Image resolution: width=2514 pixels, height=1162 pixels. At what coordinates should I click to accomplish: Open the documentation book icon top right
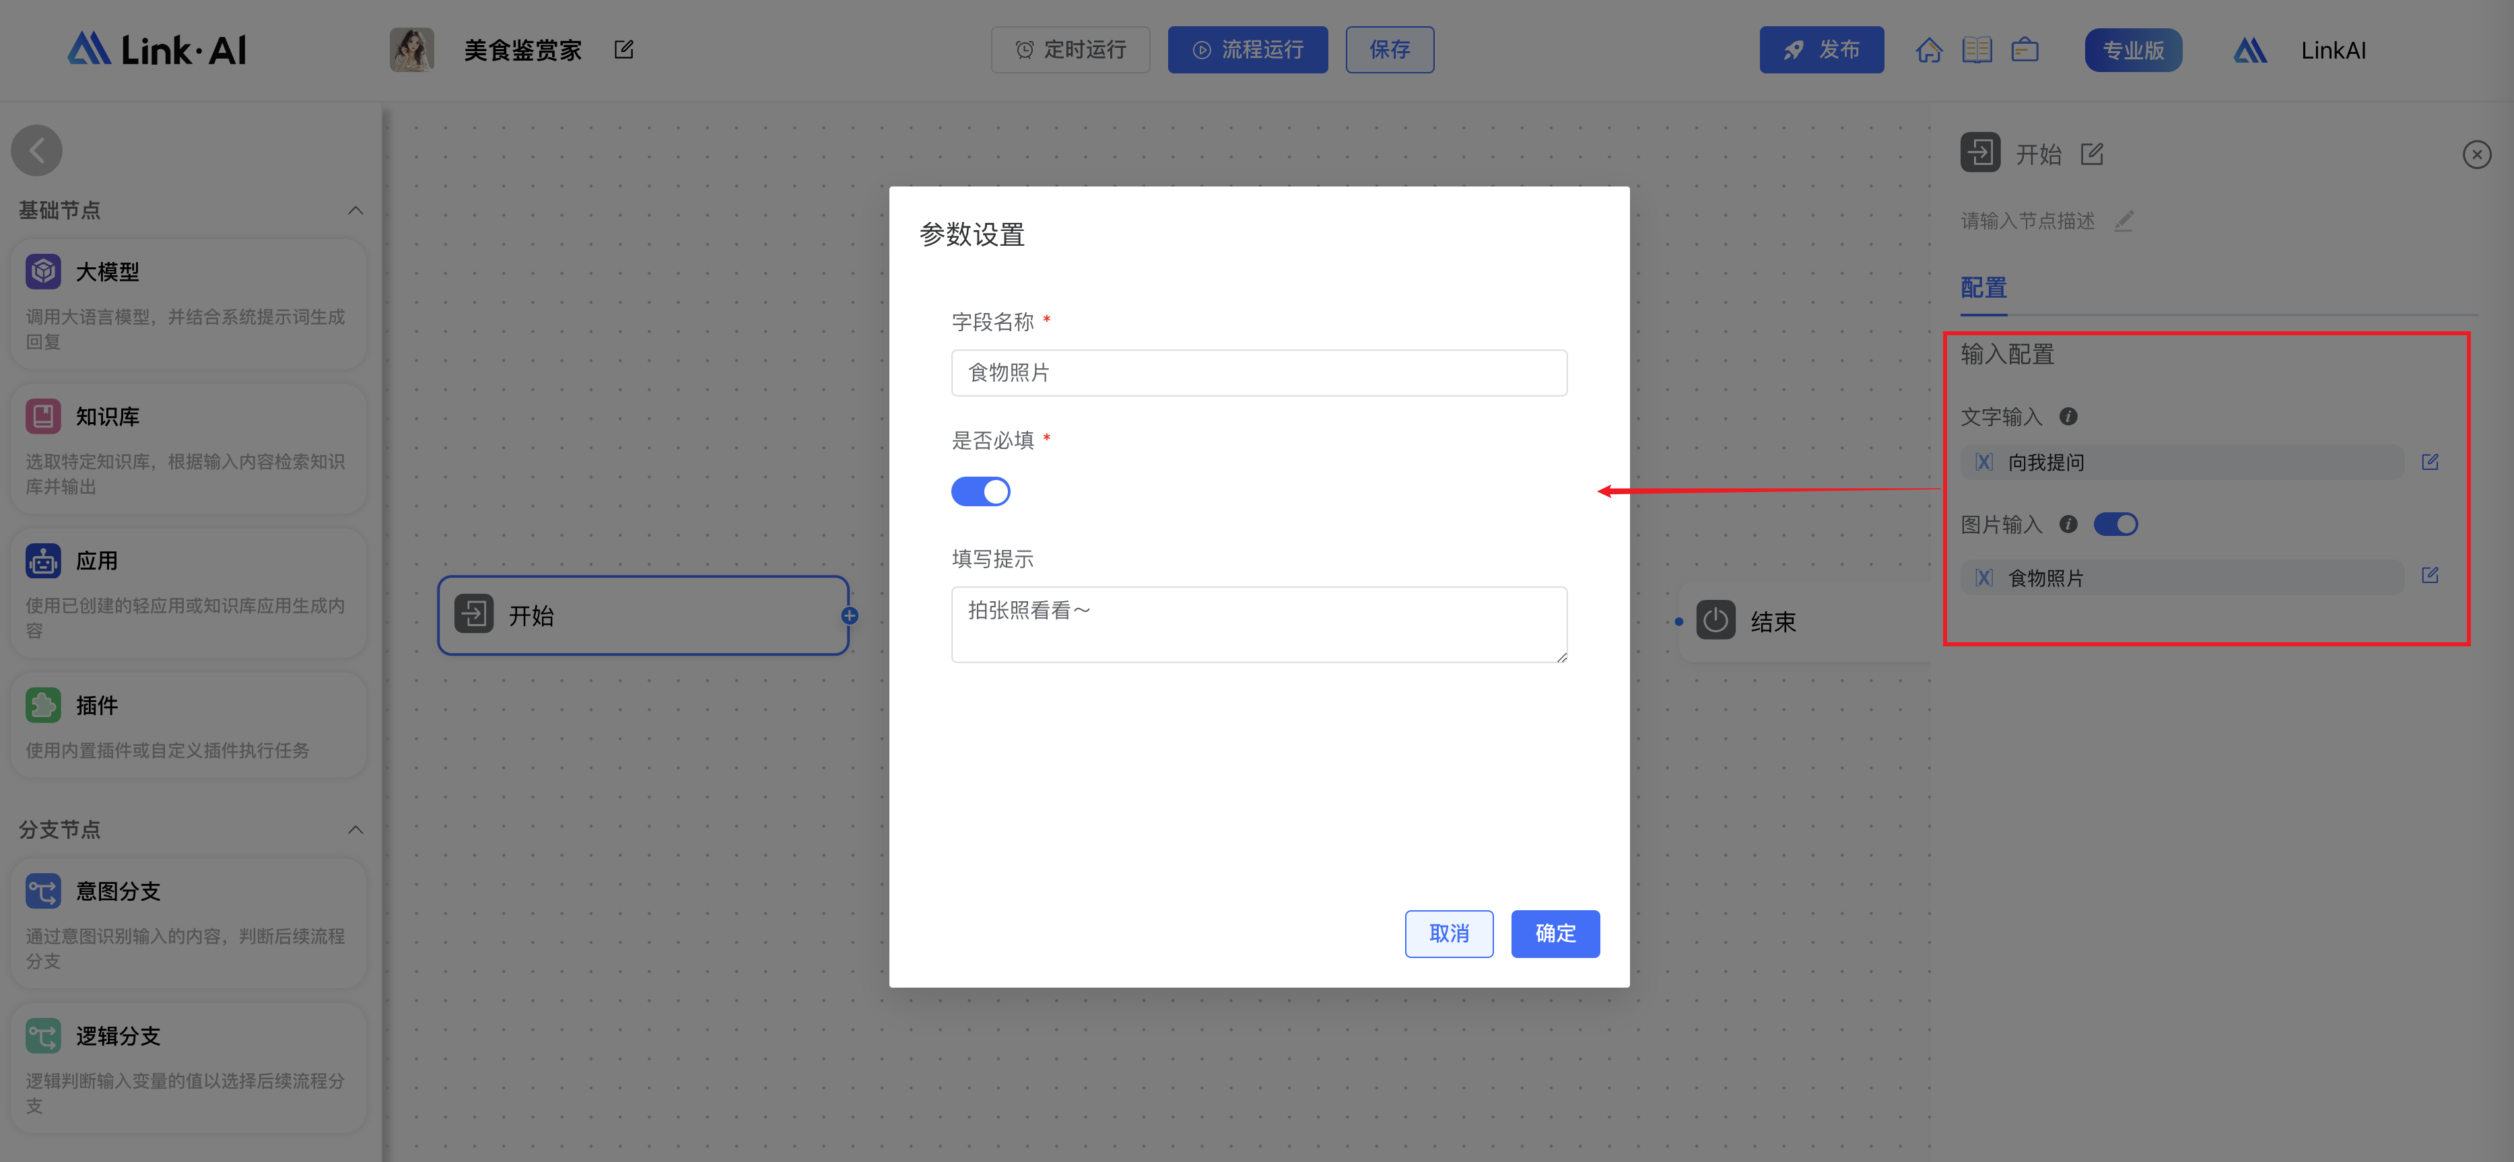(x=1977, y=48)
